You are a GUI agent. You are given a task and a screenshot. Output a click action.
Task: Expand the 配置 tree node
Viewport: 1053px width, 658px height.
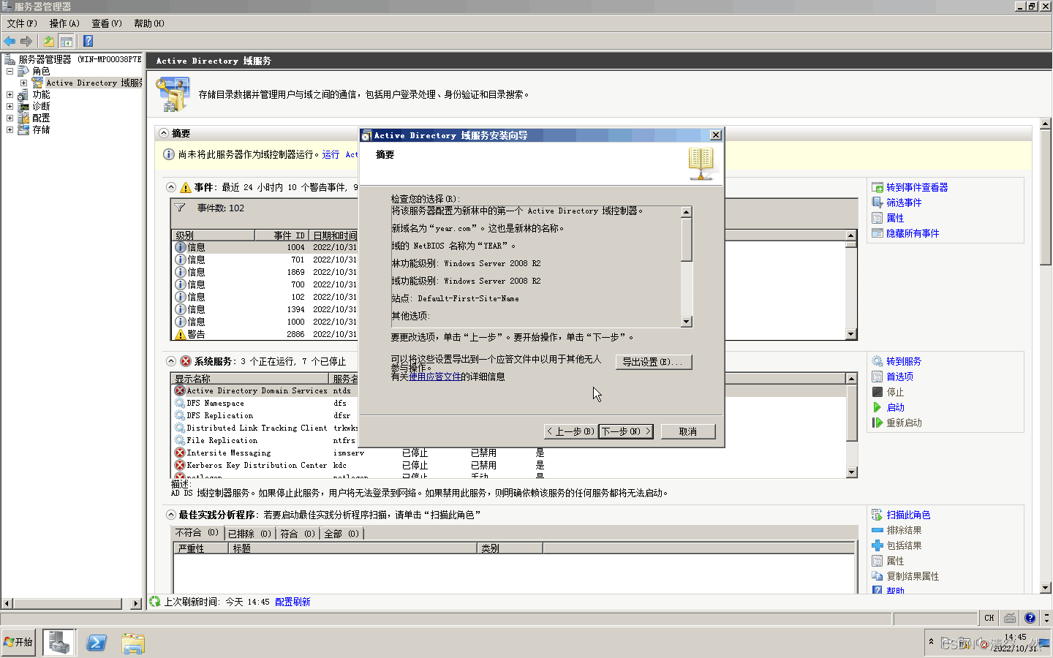click(x=10, y=118)
